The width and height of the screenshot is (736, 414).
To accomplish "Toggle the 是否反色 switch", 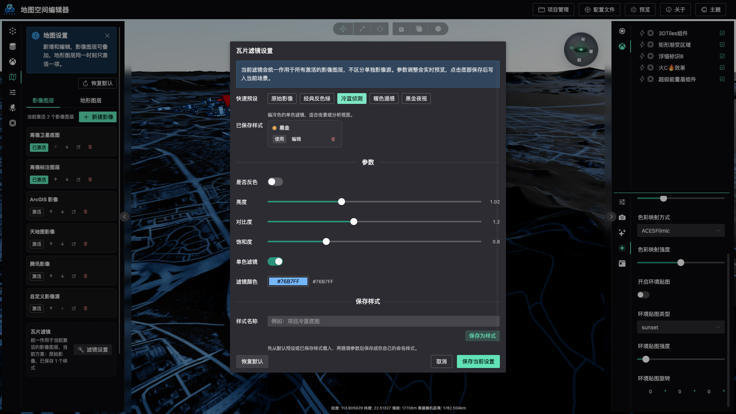I will coord(275,182).
